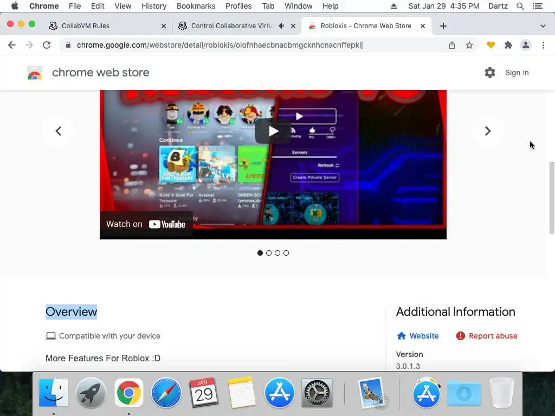Open the View menu

pos(123,6)
